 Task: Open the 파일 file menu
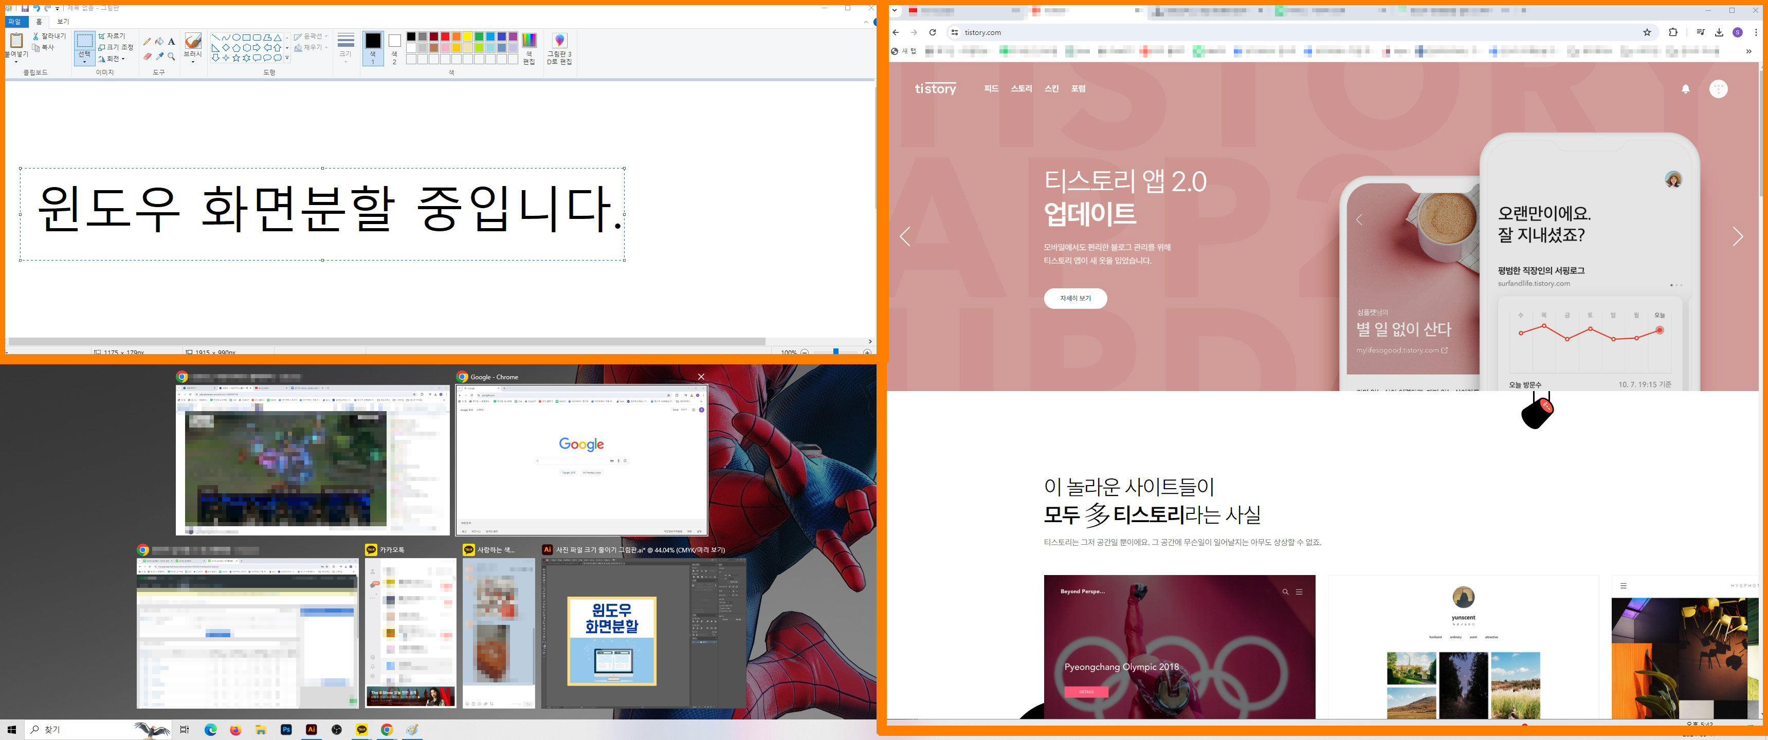(x=14, y=22)
